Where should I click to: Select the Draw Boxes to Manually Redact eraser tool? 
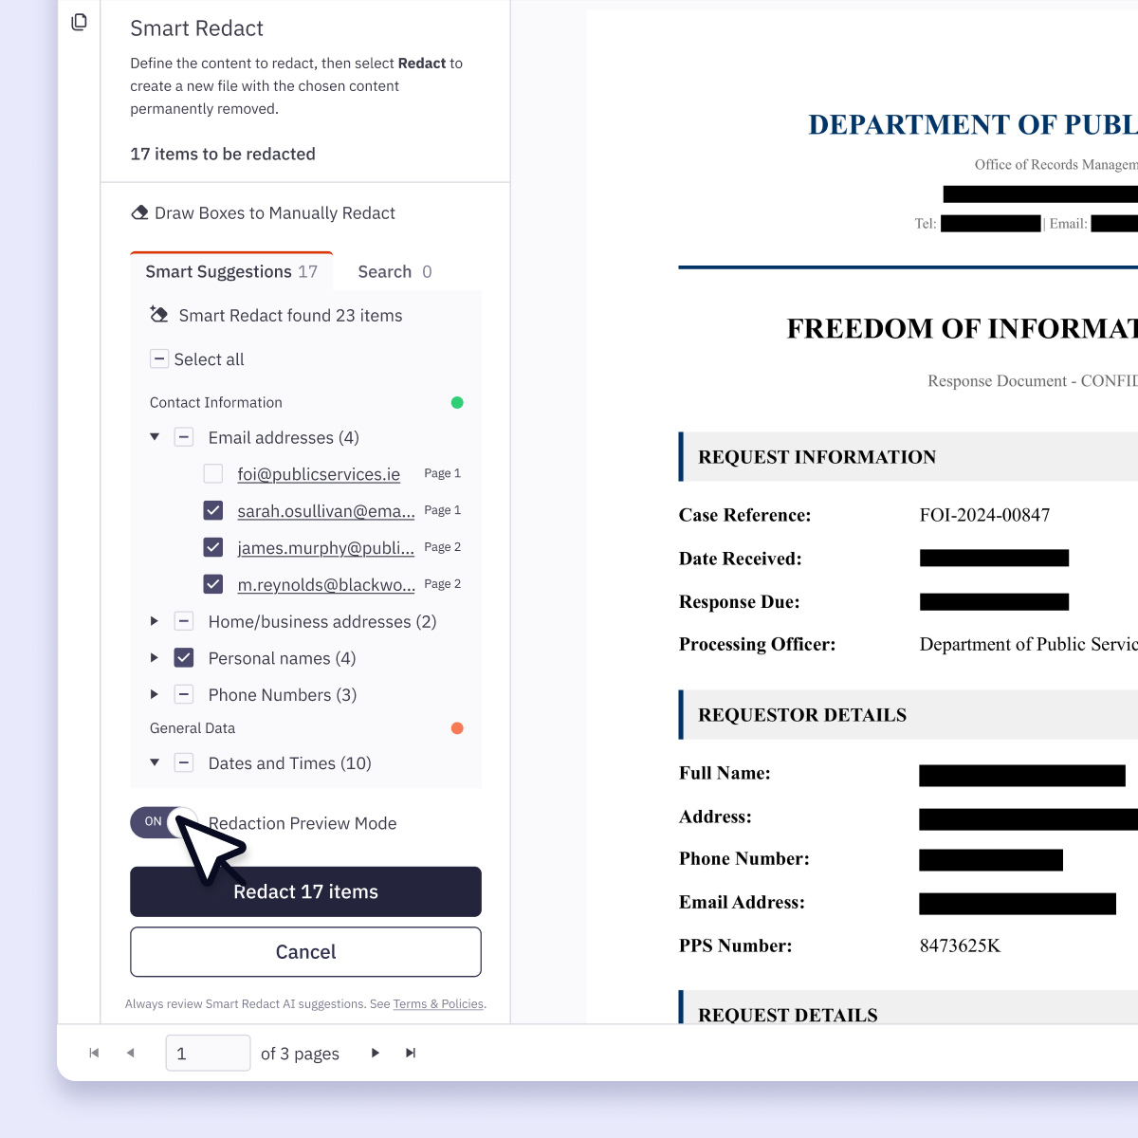tap(139, 212)
